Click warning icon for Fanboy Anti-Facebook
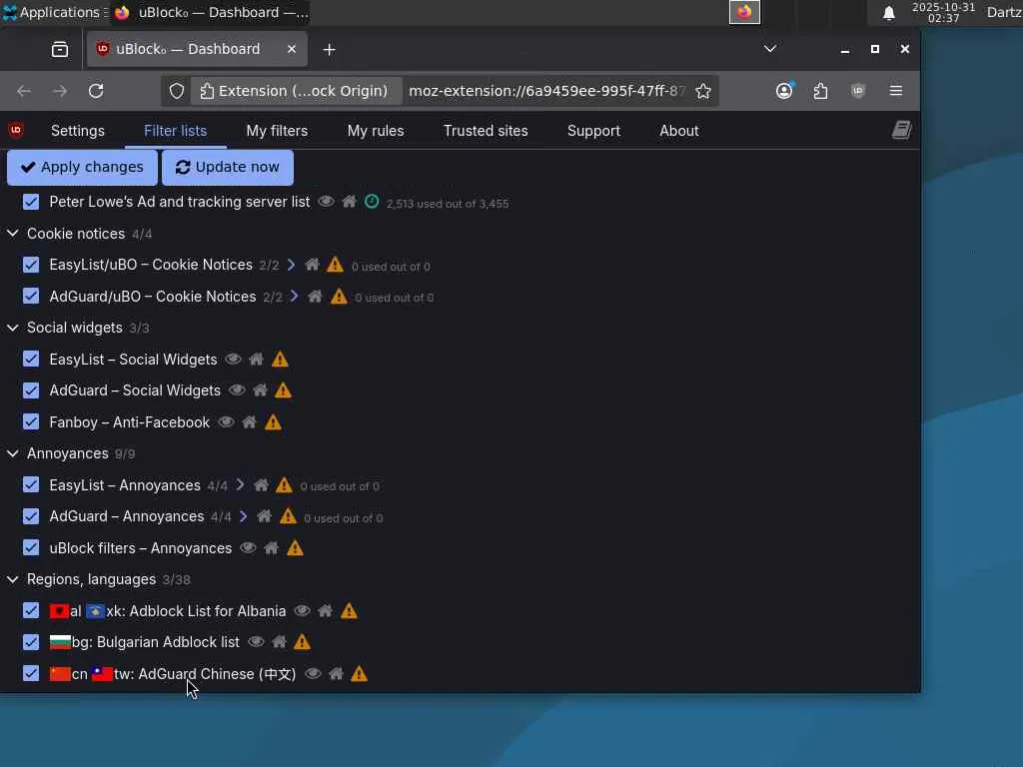Screen dimensions: 1023x767 tap(273, 422)
